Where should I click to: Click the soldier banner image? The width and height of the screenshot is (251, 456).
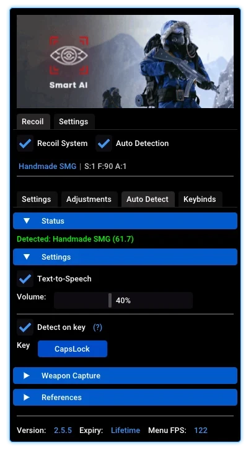125,62
